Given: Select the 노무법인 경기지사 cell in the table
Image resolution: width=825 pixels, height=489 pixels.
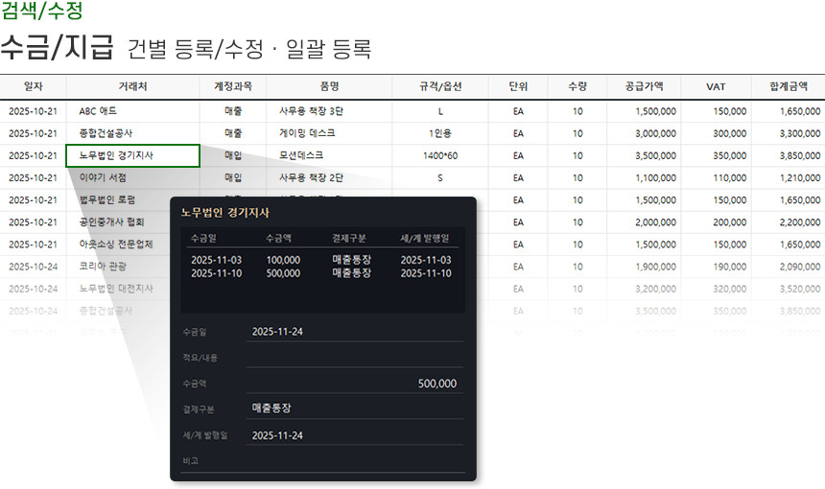Looking at the screenshot, I should coord(132,155).
